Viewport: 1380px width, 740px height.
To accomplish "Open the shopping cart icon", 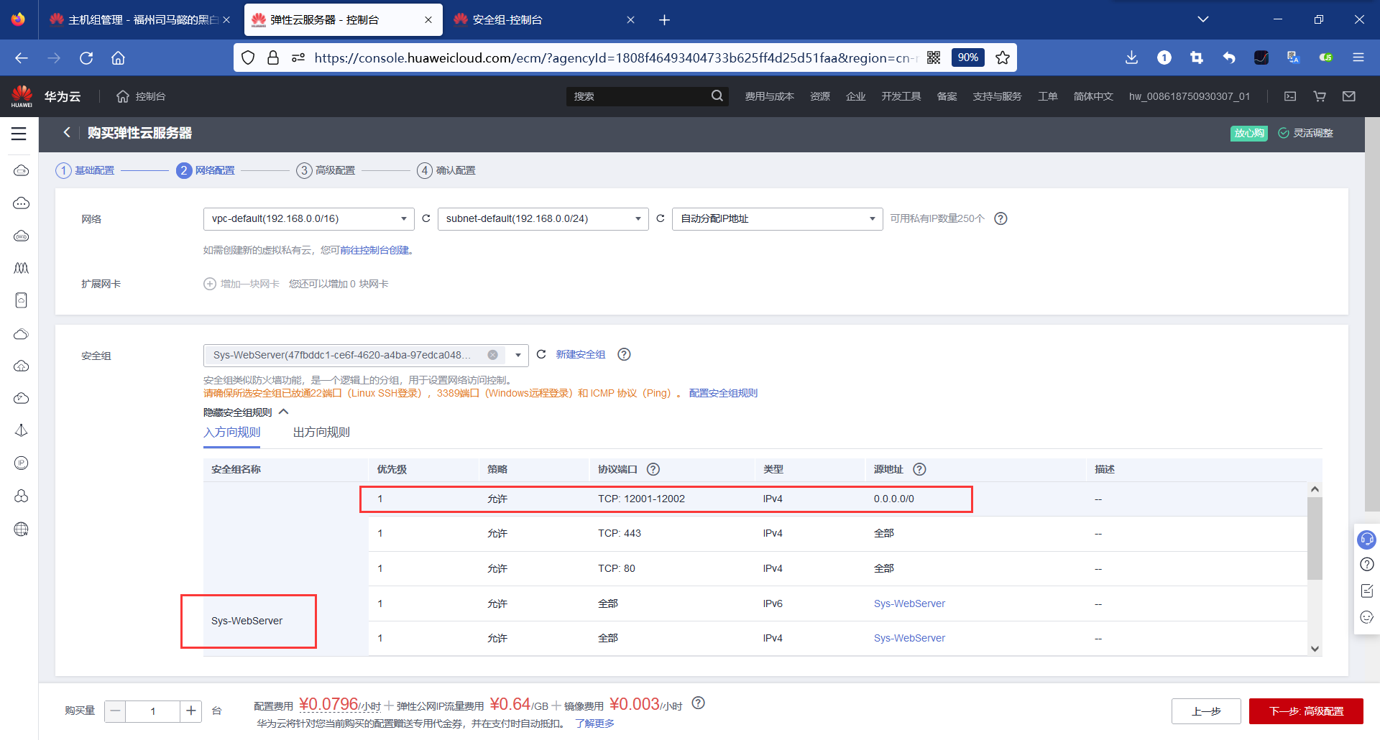I will click(x=1320, y=96).
